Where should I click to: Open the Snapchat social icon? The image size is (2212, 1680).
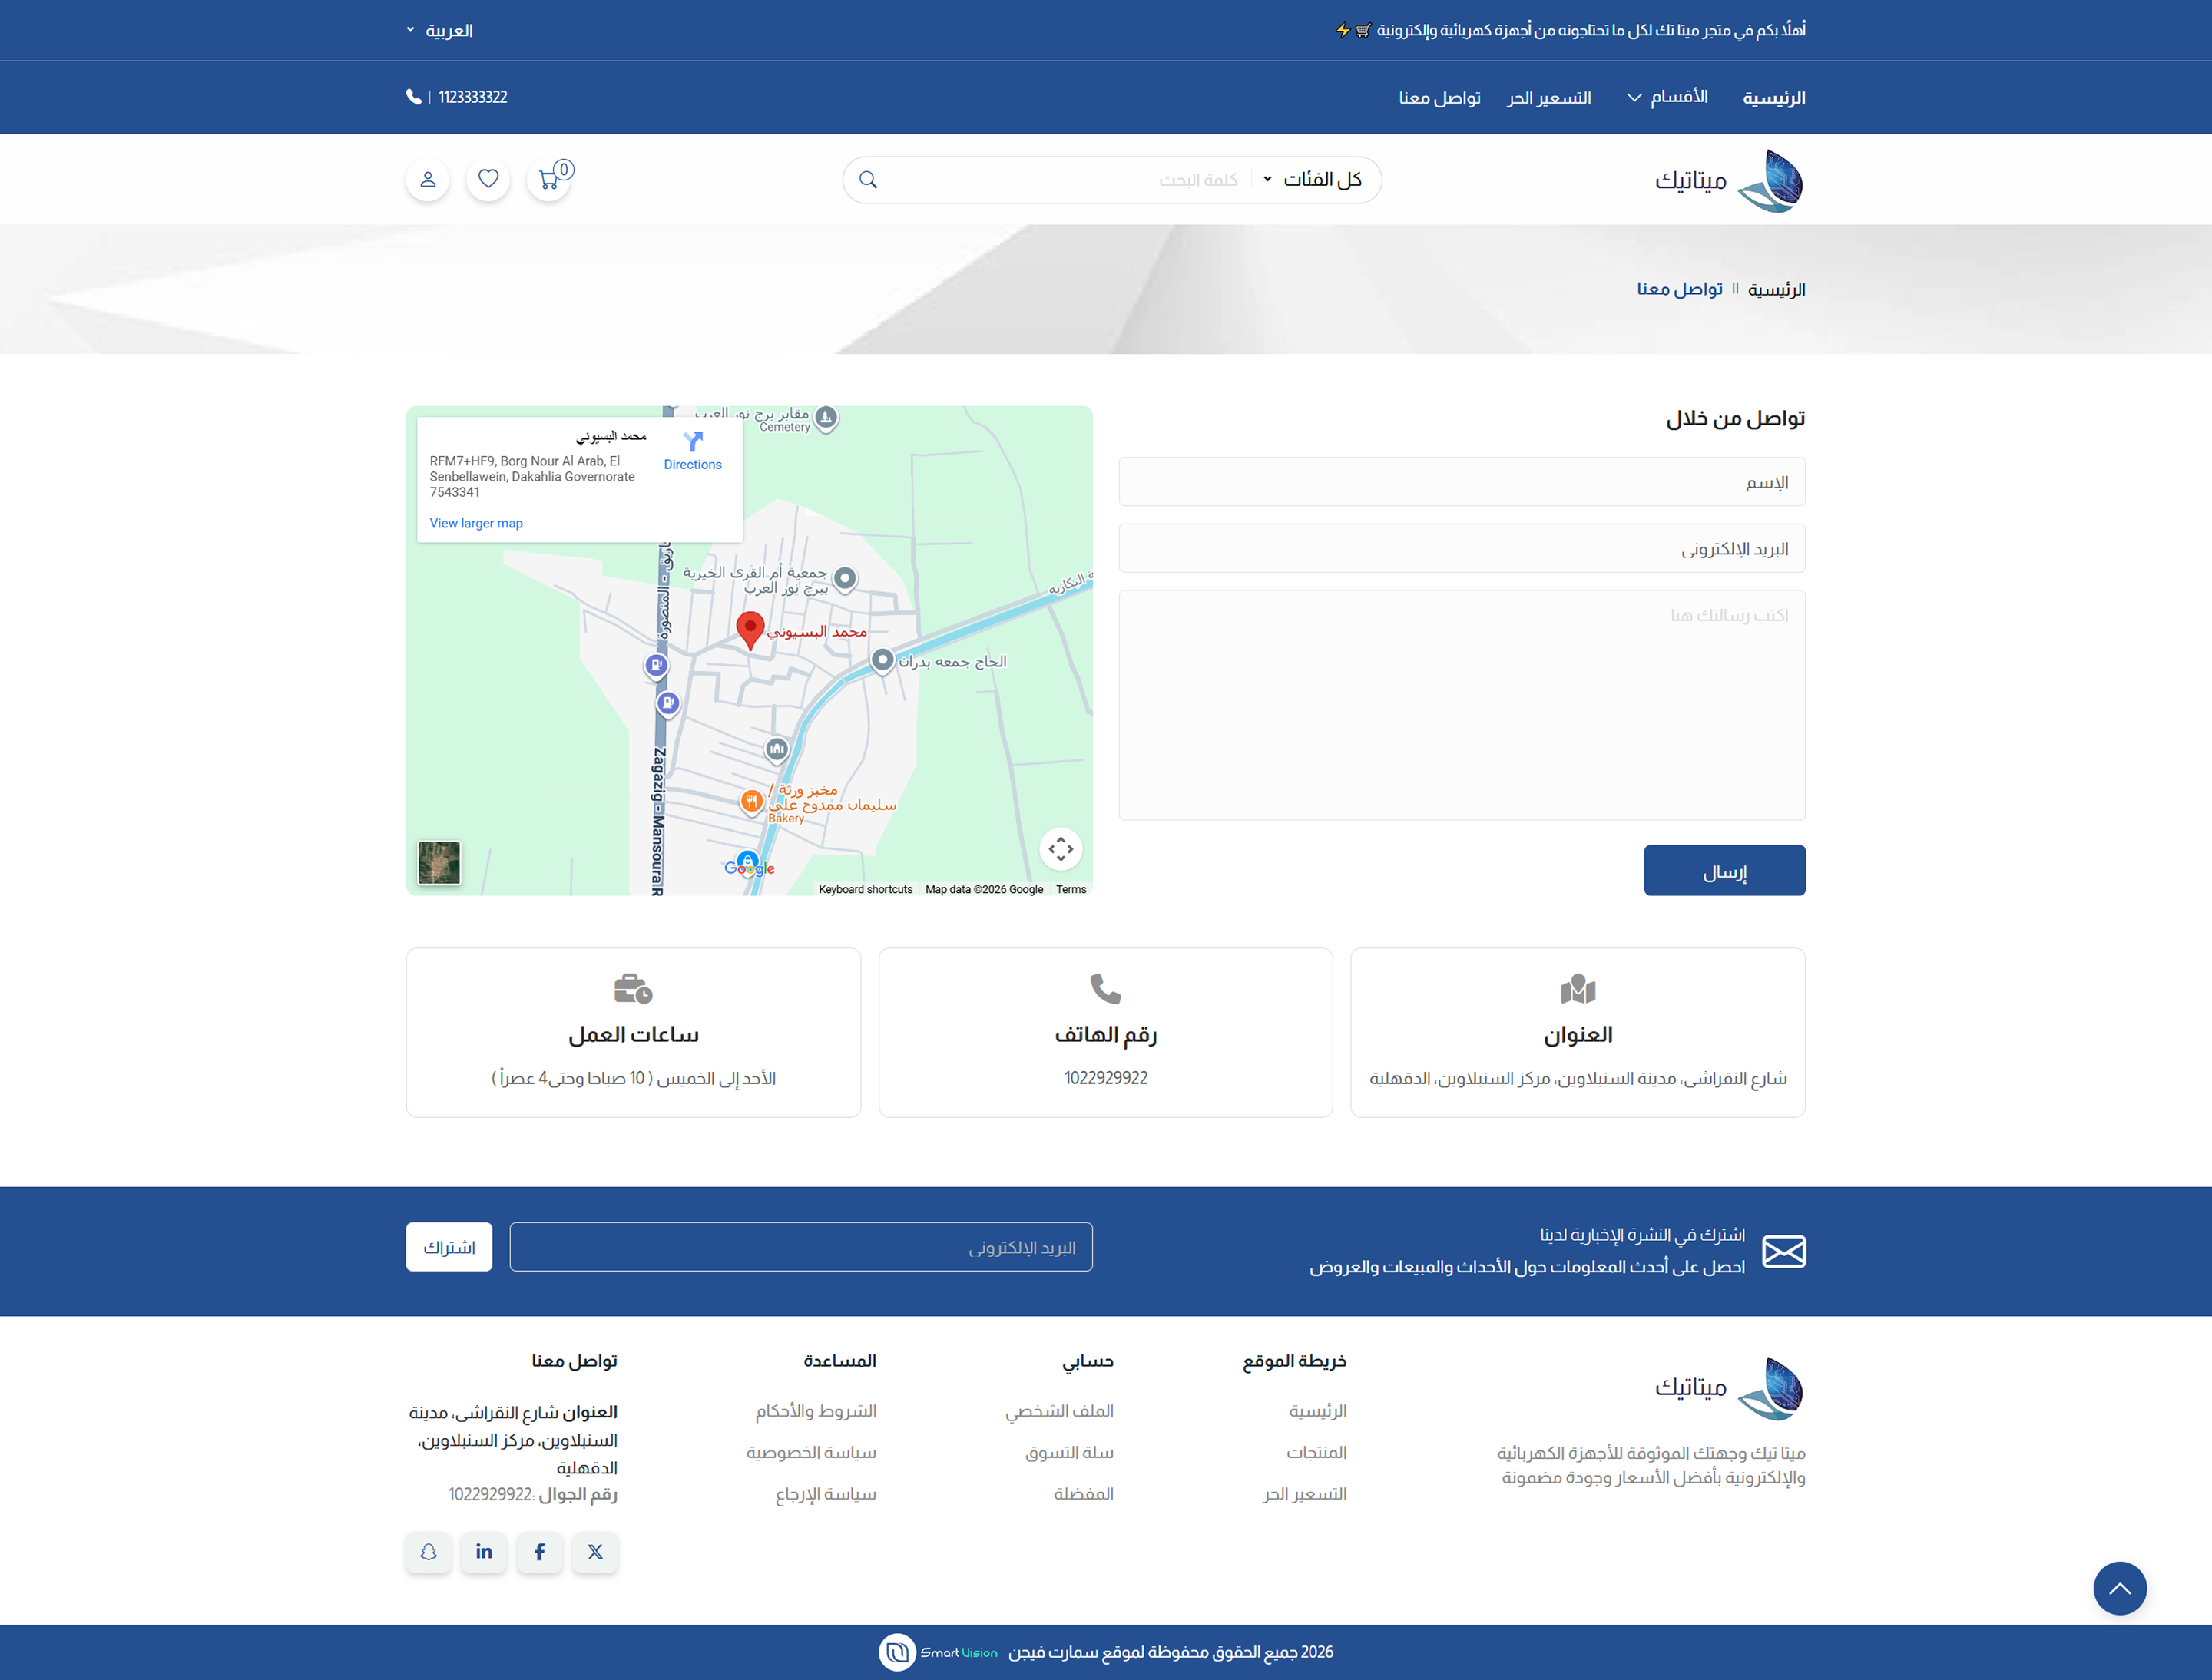tap(429, 1551)
